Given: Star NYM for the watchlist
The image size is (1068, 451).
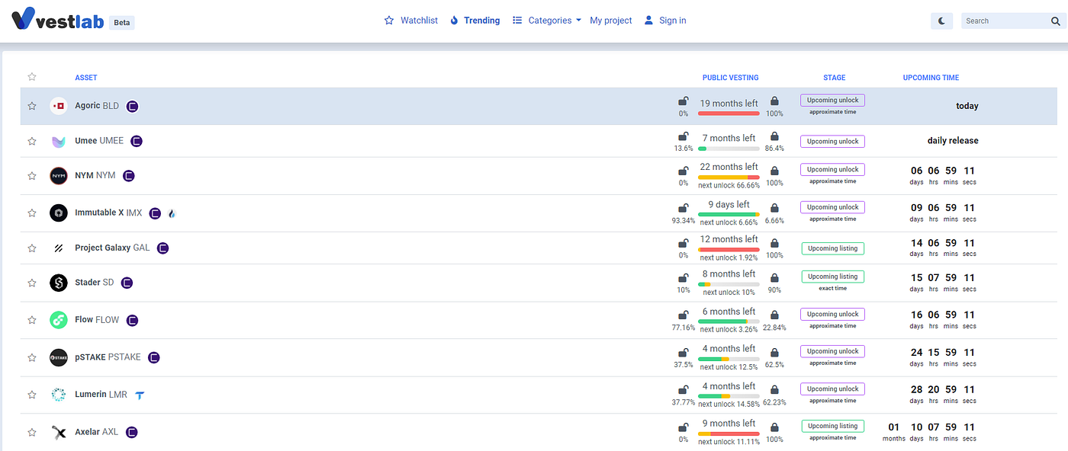Looking at the screenshot, I should click(32, 175).
